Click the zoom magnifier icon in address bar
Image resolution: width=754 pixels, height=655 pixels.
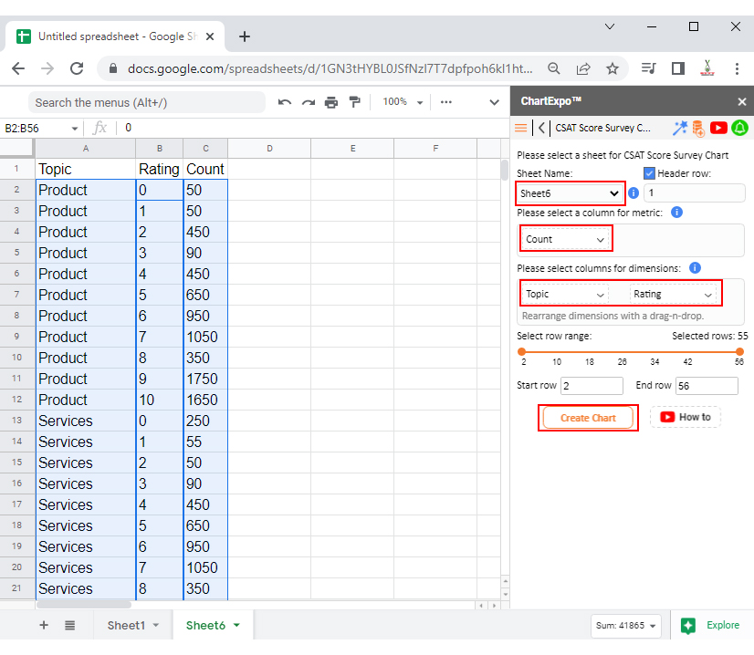pos(554,68)
